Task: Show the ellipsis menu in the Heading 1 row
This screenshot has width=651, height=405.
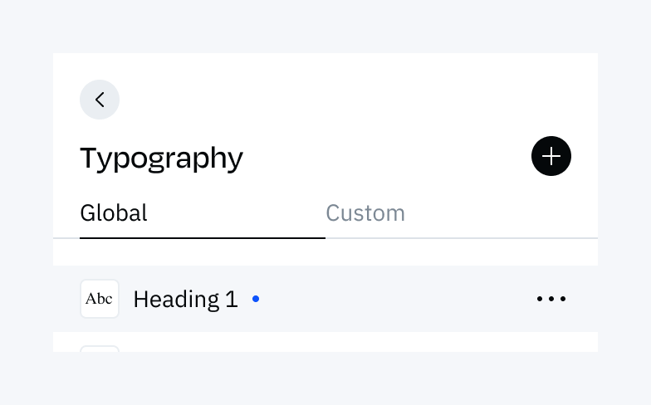Action: coord(551,299)
